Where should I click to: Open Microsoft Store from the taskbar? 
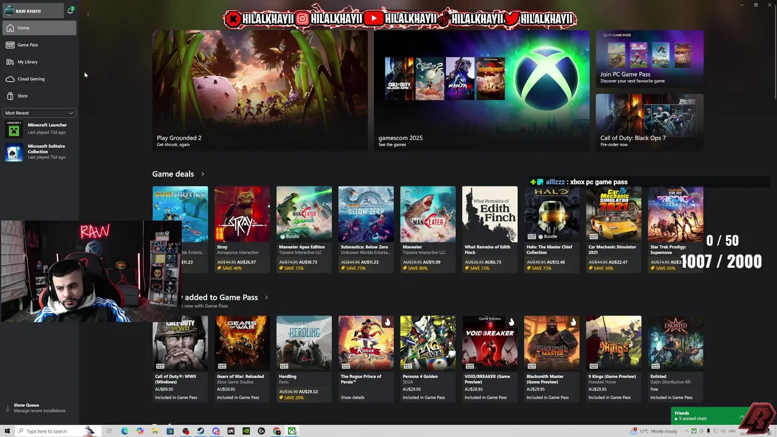(x=170, y=431)
